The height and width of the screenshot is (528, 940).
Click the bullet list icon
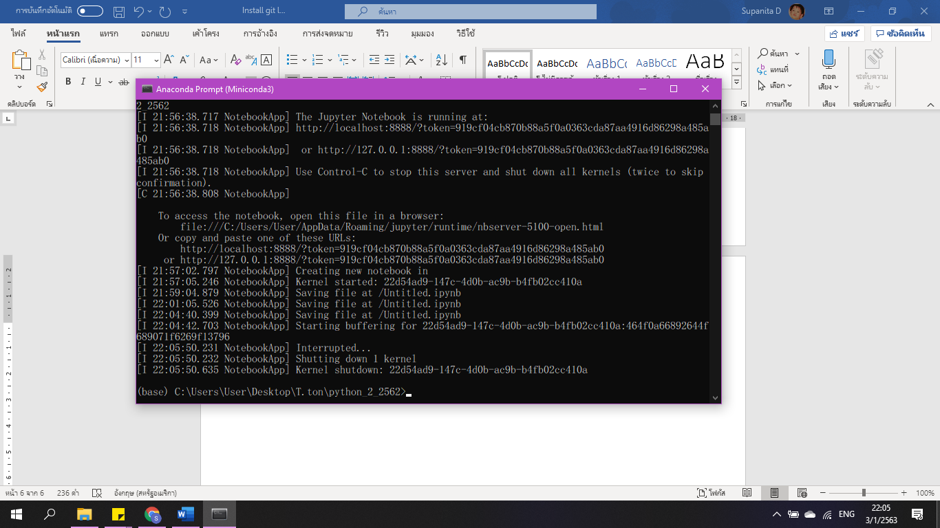292,60
